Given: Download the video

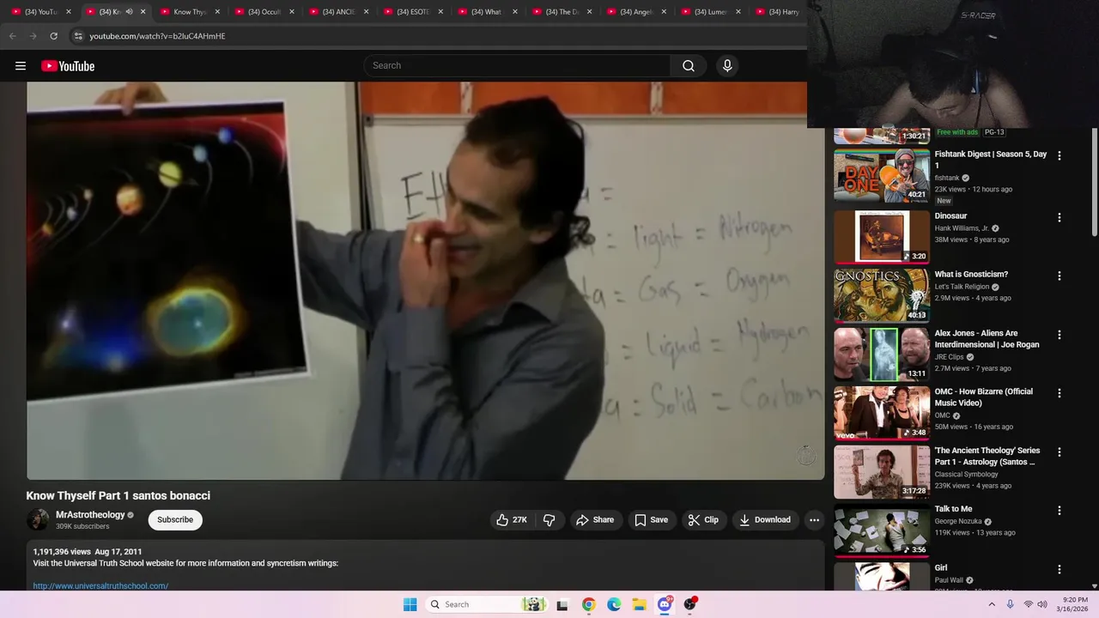Looking at the screenshot, I should click(765, 520).
